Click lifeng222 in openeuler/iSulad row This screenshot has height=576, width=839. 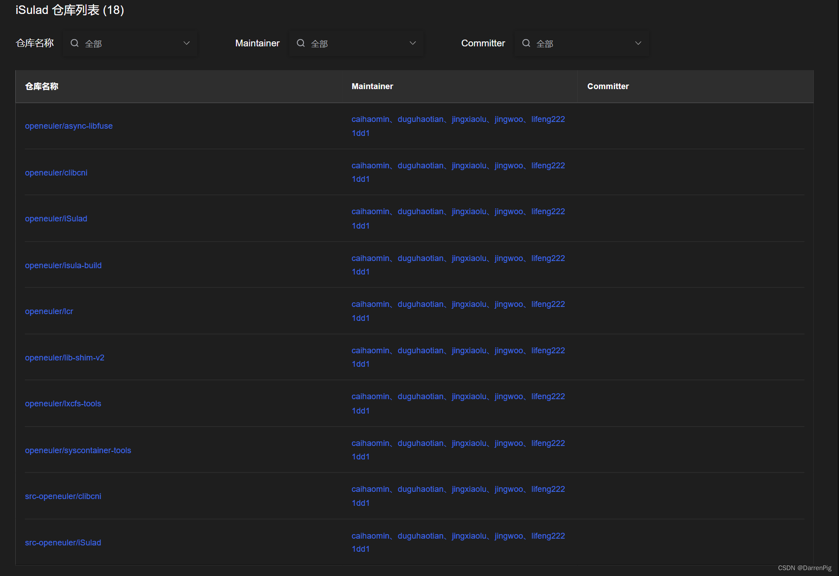pos(548,211)
